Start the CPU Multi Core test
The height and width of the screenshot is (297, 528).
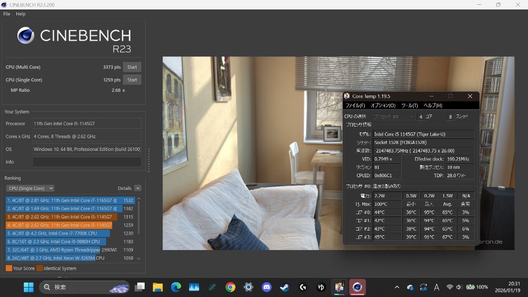[132, 67]
